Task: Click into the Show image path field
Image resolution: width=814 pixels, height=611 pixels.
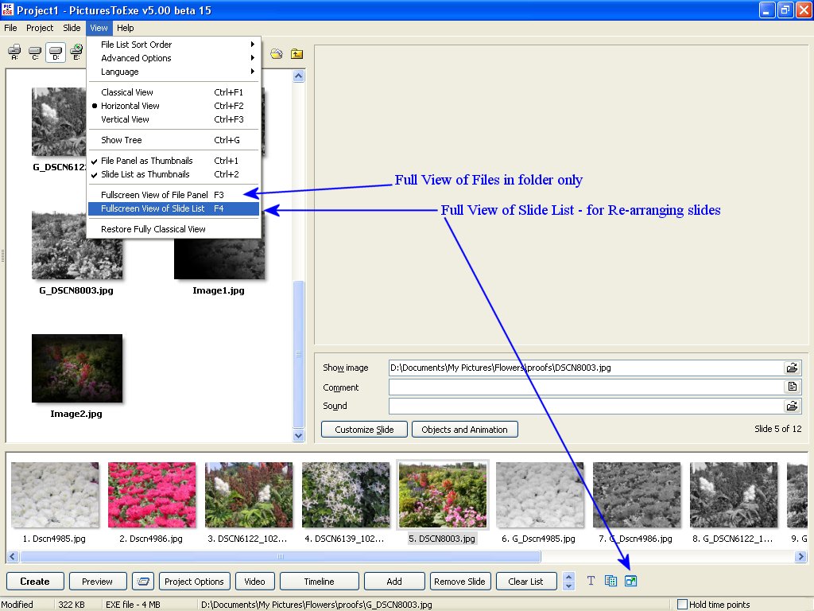Action: click(x=586, y=368)
